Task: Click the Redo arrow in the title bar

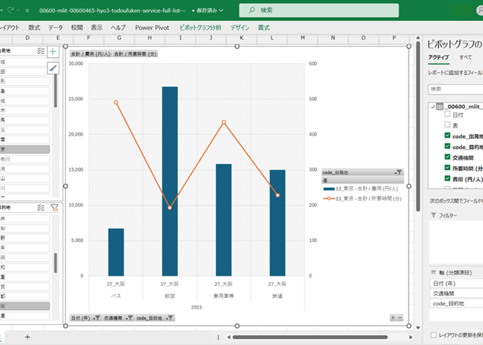Action: click(11, 10)
